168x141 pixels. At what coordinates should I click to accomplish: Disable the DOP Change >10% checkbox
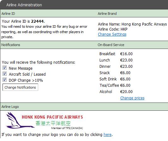point(4,80)
